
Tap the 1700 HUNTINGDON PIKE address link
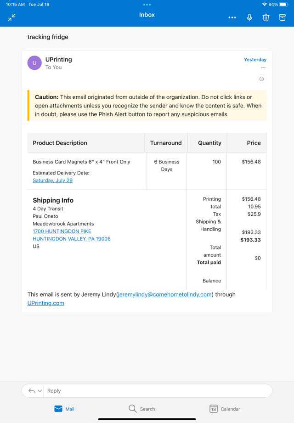62,231
